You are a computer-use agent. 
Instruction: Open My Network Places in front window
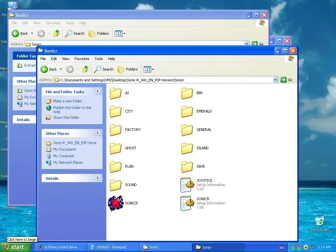[x=68, y=162]
